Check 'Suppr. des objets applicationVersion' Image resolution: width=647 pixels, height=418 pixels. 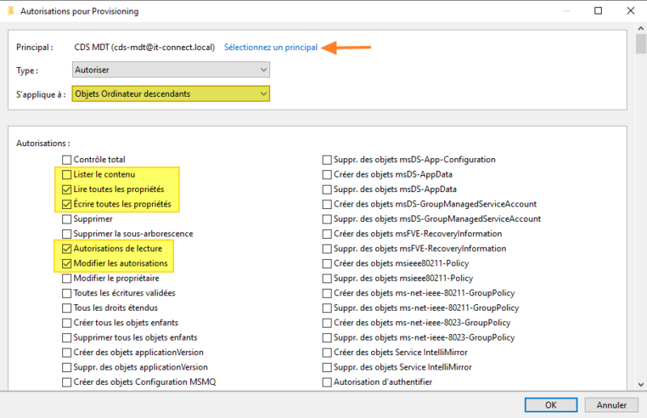[x=67, y=367]
